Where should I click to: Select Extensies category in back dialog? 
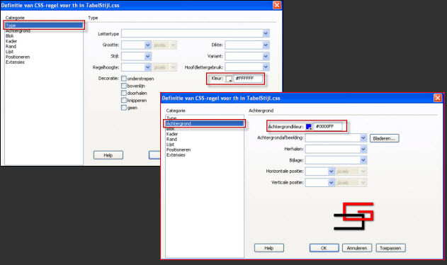tap(15, 62)
